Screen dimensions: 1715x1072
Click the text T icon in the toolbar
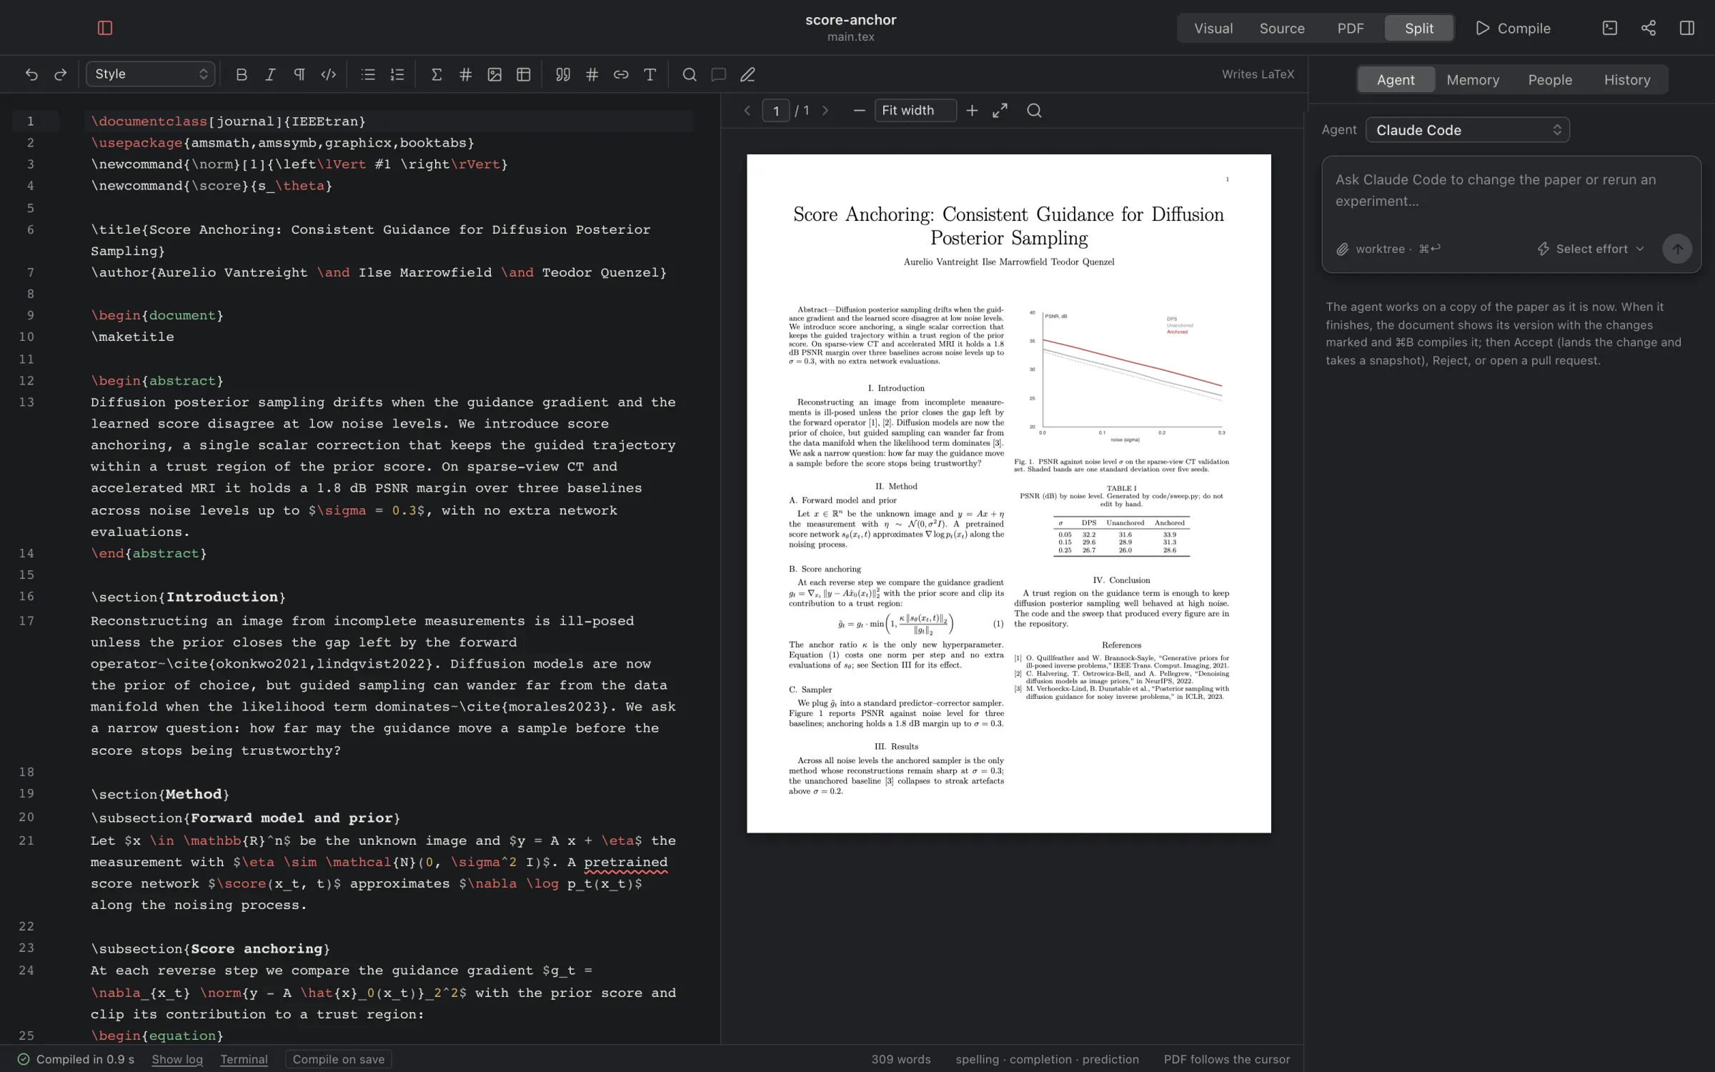[x=650, y=74]
